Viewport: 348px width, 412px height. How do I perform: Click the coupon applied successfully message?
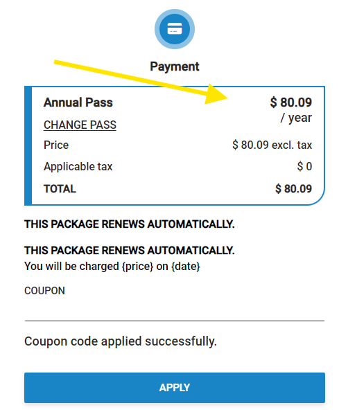(121, 341)
